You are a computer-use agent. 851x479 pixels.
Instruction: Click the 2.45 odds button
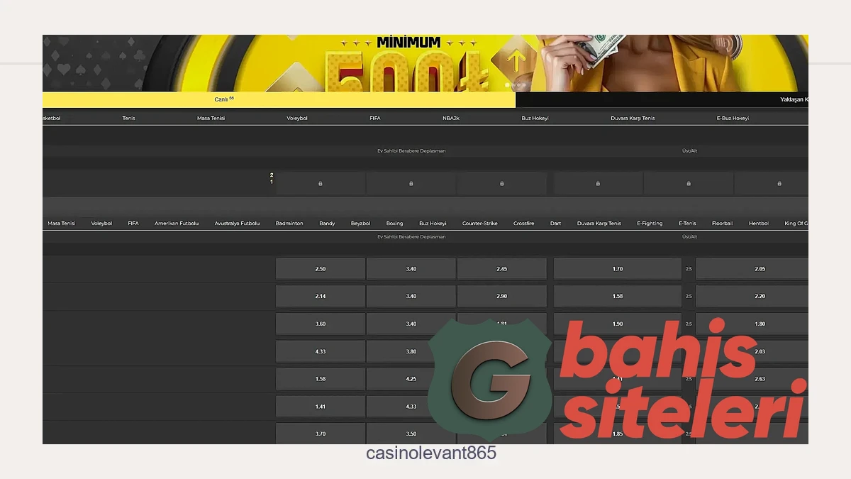501,269
